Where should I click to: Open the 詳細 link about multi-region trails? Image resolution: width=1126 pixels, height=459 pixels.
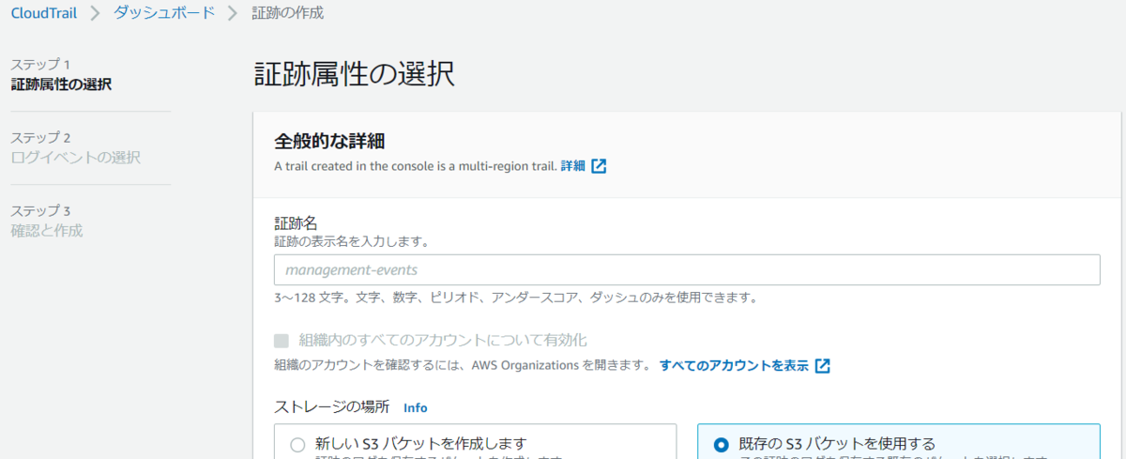[x=572, y=166]
